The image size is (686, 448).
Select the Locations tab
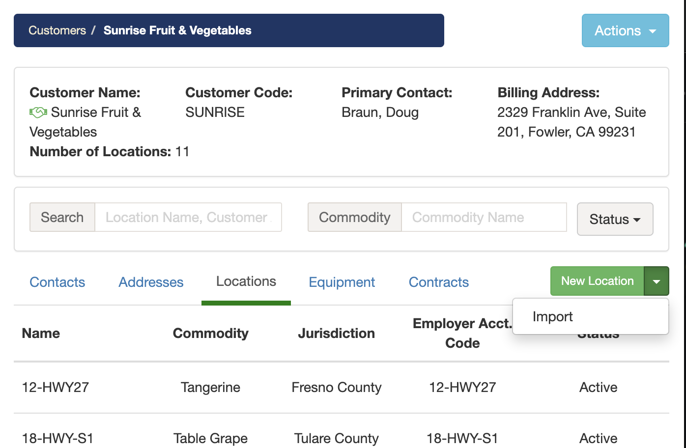(x=246, y=281)
